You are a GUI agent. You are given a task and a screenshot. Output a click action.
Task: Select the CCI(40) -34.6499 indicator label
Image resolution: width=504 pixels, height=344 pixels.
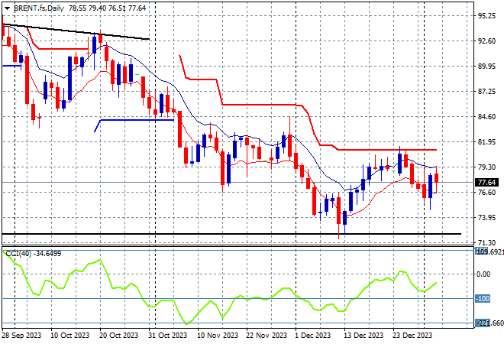click(x=34, y=254)
